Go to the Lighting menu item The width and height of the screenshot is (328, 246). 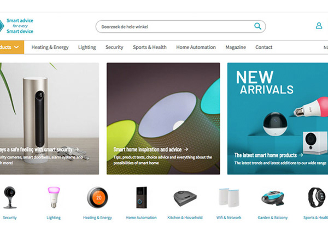(87, 47)
